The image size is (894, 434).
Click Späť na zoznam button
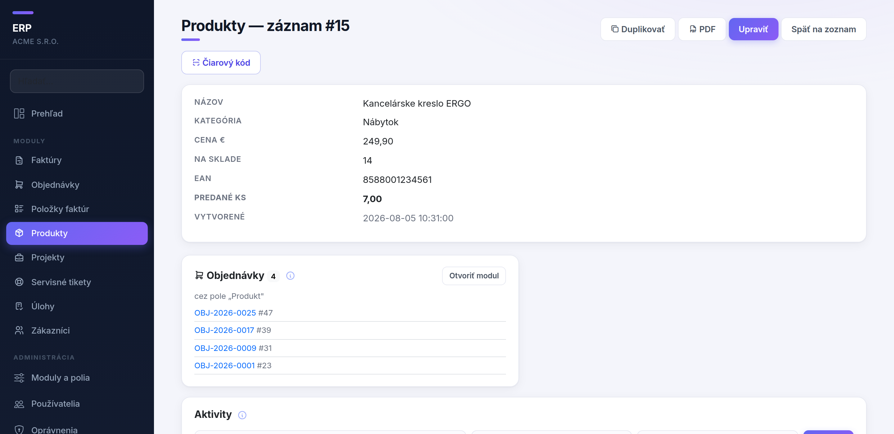point(824,29)
